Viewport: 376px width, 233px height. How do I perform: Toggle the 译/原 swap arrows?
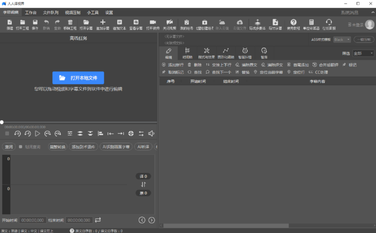click(143, 185)
